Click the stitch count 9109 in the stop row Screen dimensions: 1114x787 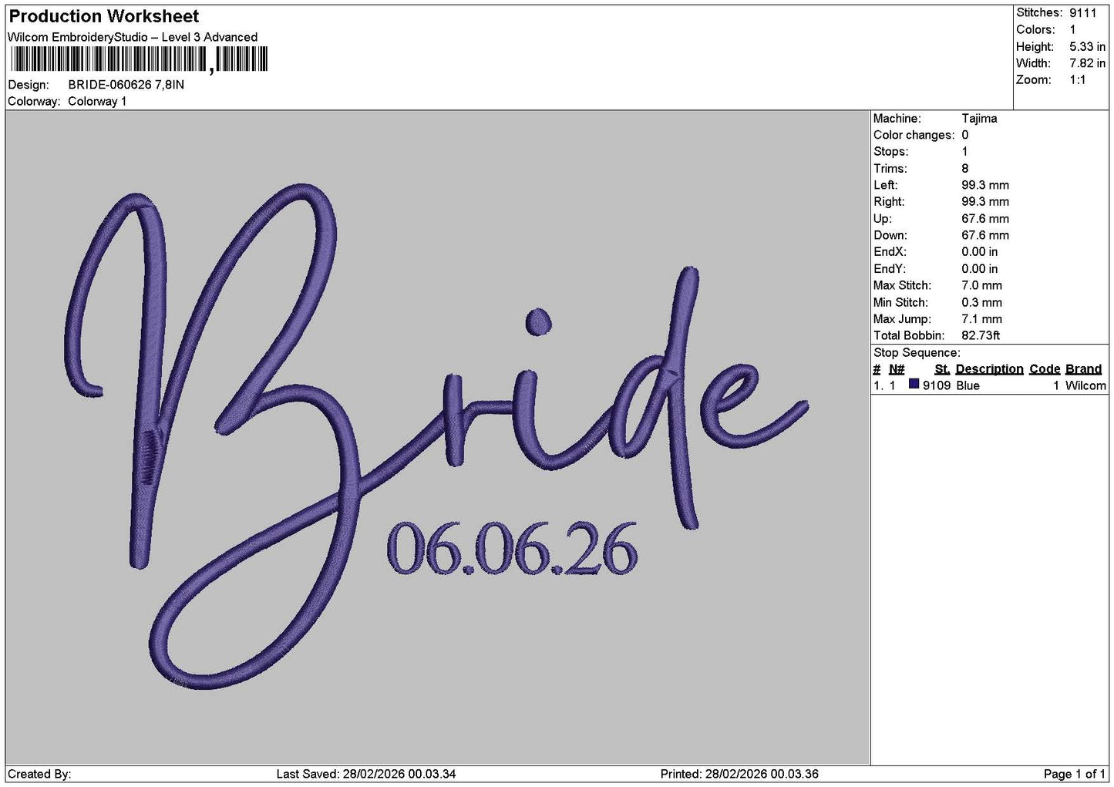coord(937,386)
